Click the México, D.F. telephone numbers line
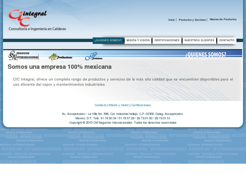 coord(123,118)
